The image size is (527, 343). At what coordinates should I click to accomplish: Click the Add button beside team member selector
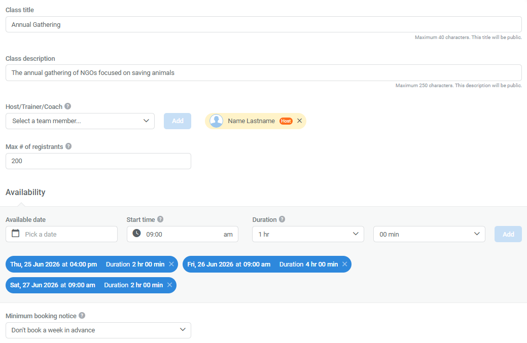point(177,121)
